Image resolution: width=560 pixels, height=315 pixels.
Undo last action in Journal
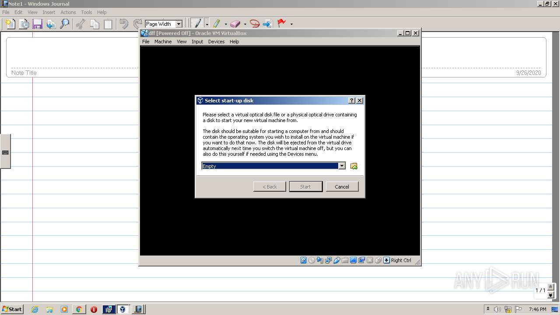(x=124, y=24)
